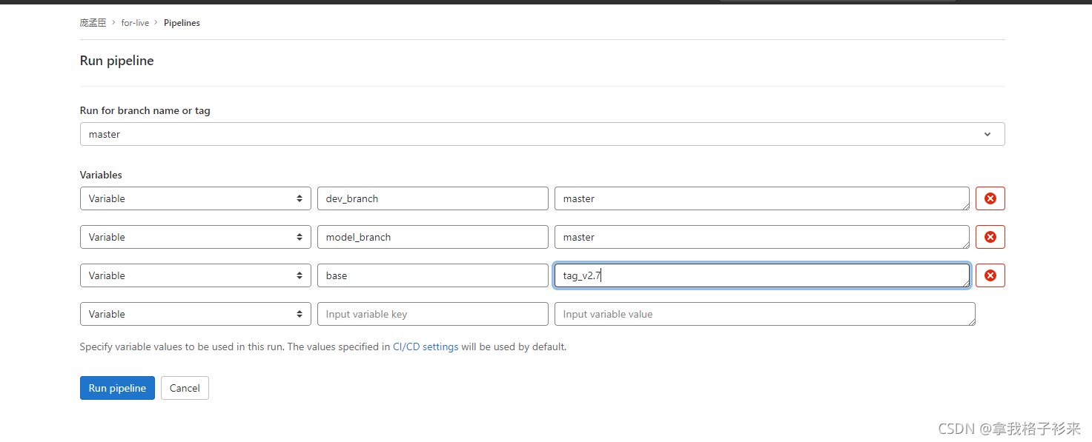The image size is (1092, 442).
Task: Focus the model_branch key field
Action: click(433, 237)
